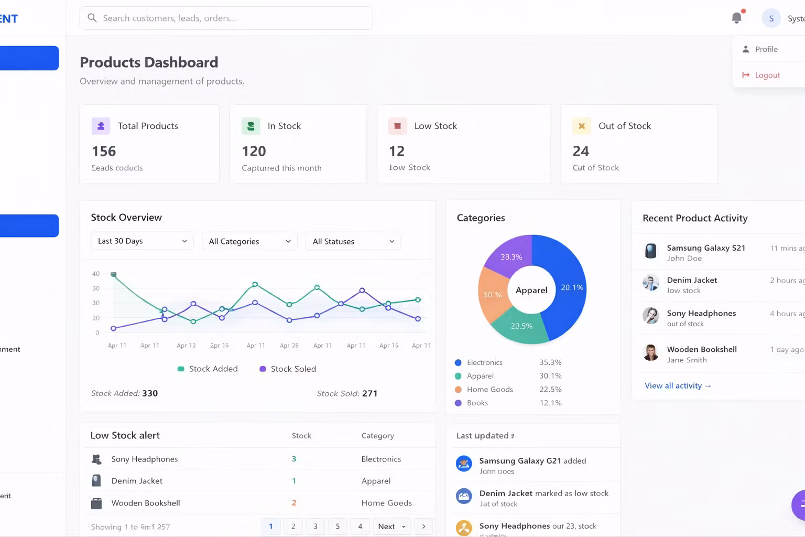805x537 pixels.
Task: Expand the All Categories dropdown
Action: click(249, 241)
